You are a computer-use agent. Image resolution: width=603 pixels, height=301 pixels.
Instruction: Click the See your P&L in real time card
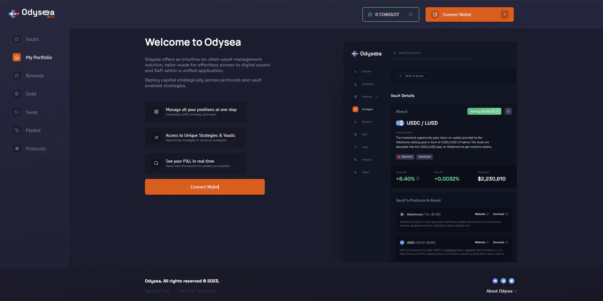[x=195, y=163]
